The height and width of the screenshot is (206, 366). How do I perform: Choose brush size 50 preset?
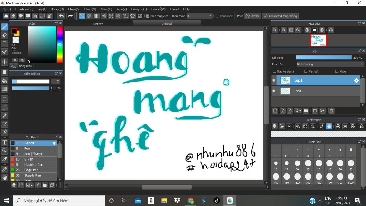[x=340, y=165]
